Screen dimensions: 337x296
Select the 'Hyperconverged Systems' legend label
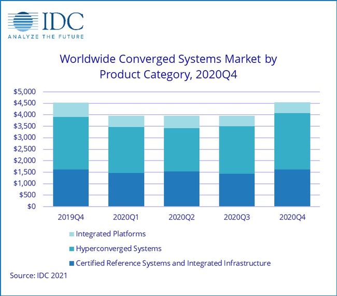(119, 249)
